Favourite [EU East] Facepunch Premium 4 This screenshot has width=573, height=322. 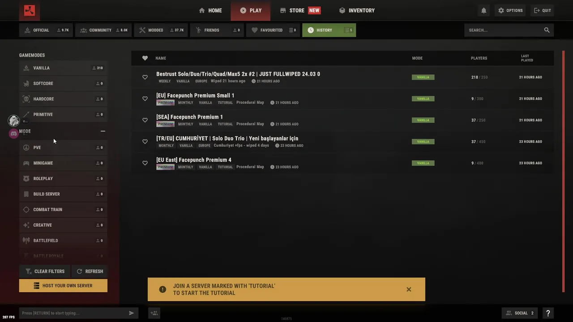point(145,163)
